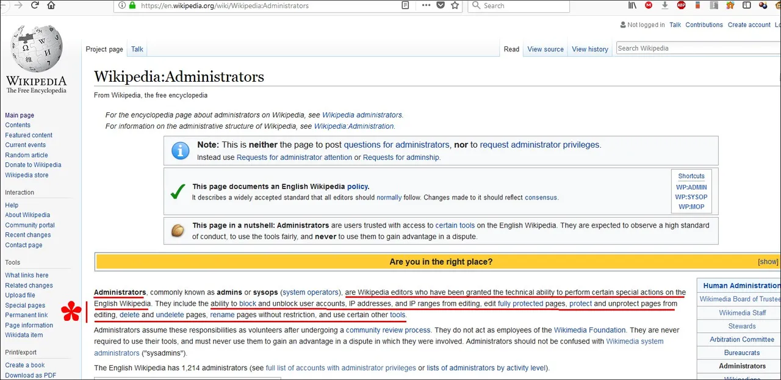Bookmark this page with the star
Screen dimensions: 781x380
tap(455, 5)
